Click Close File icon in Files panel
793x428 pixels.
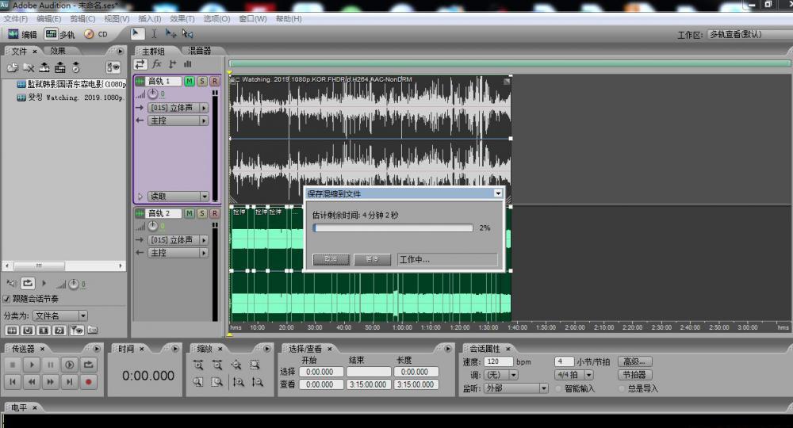pos(29,67)
